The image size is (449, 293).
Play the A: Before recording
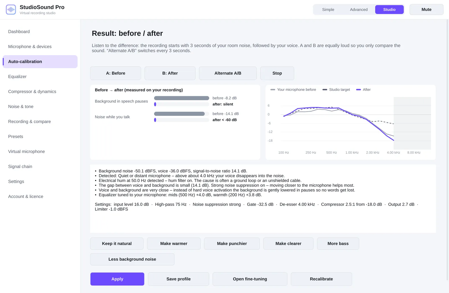click(116, 73)
